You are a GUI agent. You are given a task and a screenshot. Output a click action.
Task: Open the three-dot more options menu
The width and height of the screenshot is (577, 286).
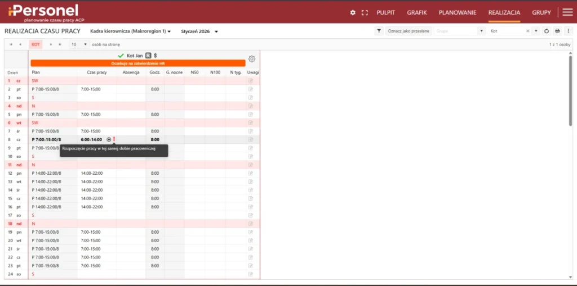(x=568, y=31)
